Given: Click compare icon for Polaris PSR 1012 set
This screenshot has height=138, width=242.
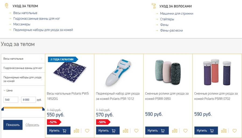Looking at the screenshot, I should click(126, 131).
